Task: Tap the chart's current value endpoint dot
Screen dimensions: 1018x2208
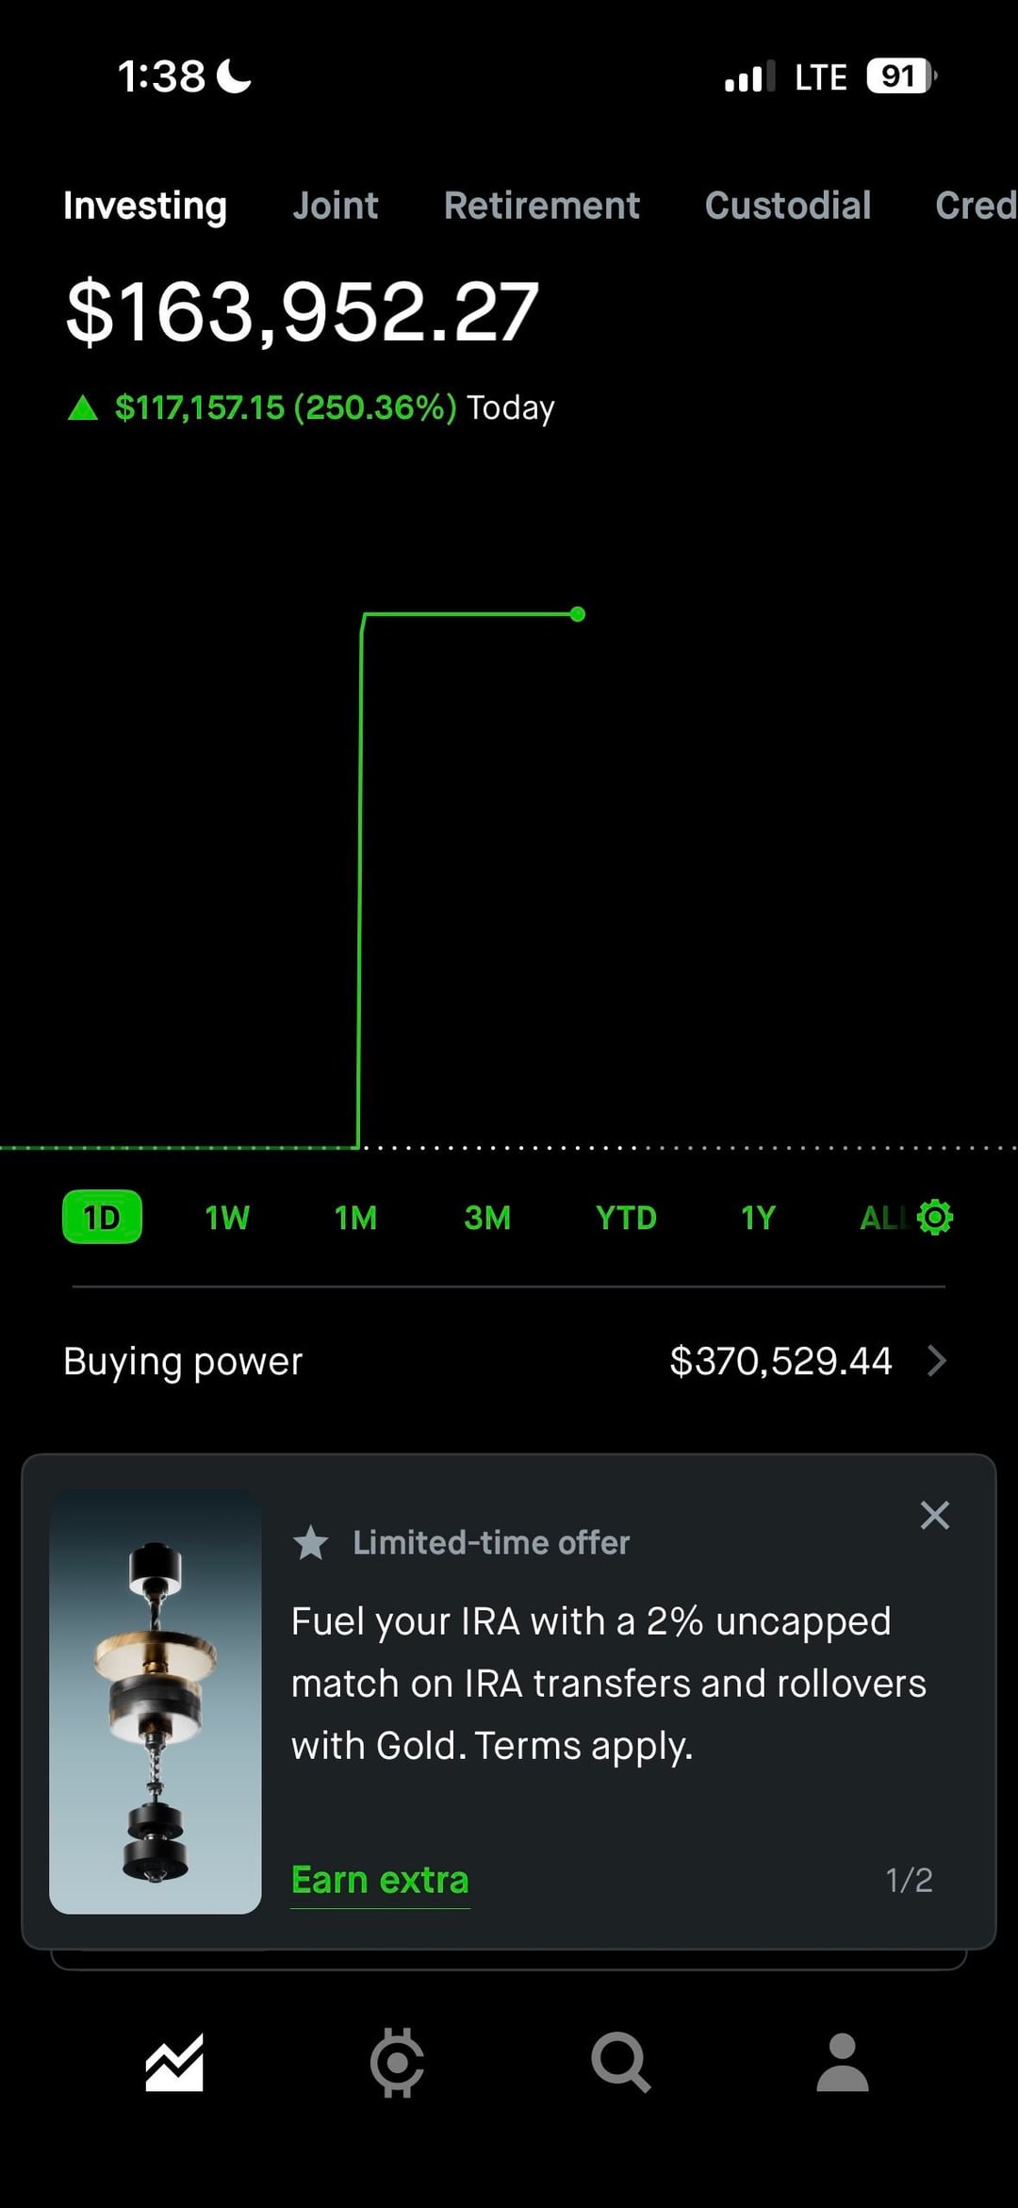Action: pos(578,615)
